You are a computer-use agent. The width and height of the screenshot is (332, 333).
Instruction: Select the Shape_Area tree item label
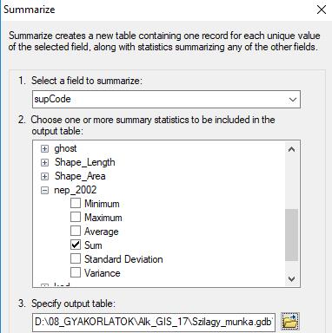[x=80, y=176]
